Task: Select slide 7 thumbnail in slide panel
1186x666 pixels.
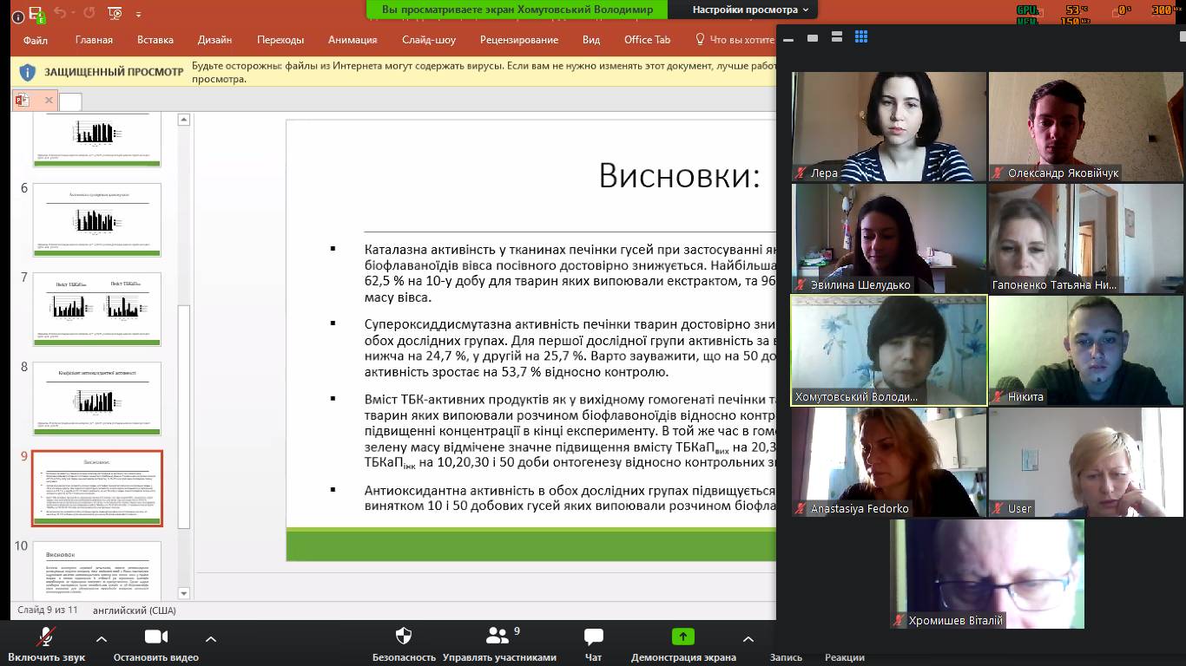Action: [x=97, y=309]
